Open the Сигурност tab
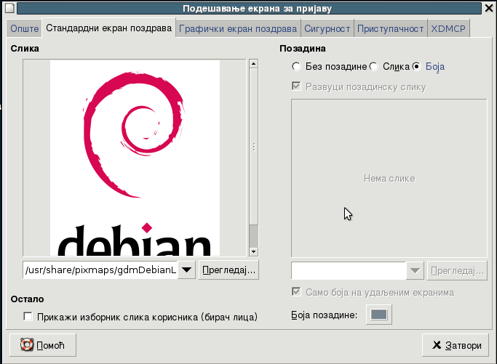This screenshot has height=364, width=497. [x=327, y=28]
